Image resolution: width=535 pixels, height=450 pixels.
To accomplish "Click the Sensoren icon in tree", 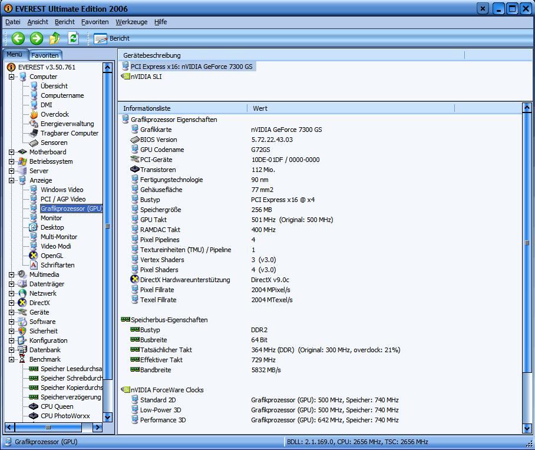I will click(x=34, y=143).
